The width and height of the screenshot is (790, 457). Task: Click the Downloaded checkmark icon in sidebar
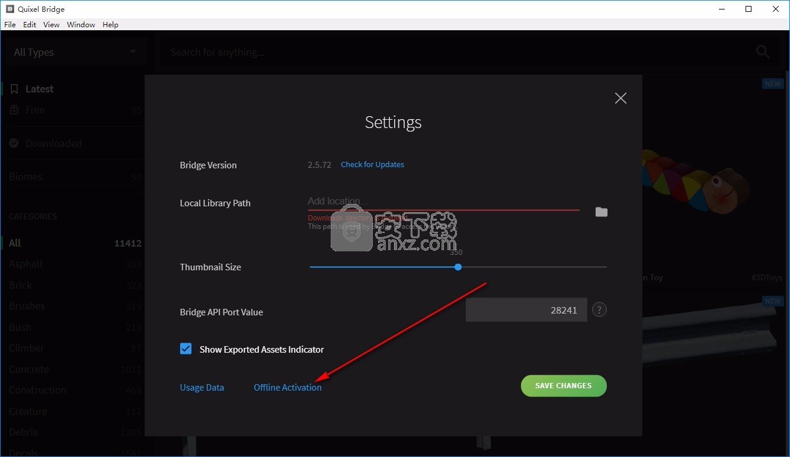15,143
